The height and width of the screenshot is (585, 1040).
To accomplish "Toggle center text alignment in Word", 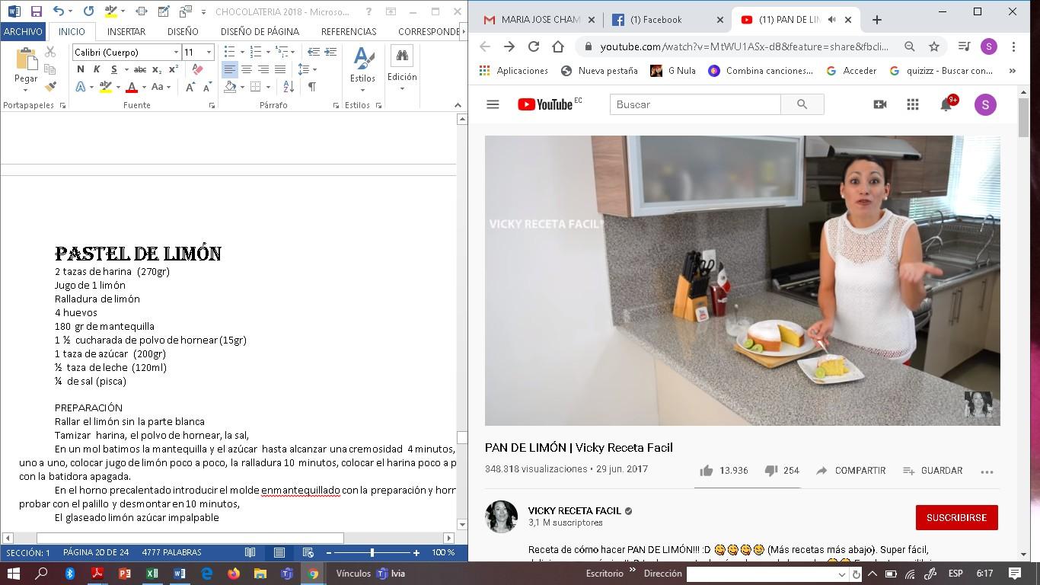I will pos(247,69).
